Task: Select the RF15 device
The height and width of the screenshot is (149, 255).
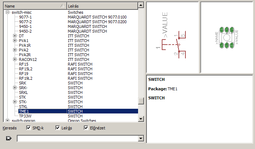Action: [24, 64]
